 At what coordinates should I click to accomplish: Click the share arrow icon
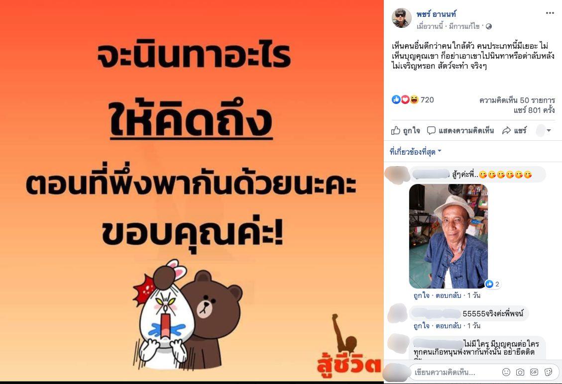[506, 130]
